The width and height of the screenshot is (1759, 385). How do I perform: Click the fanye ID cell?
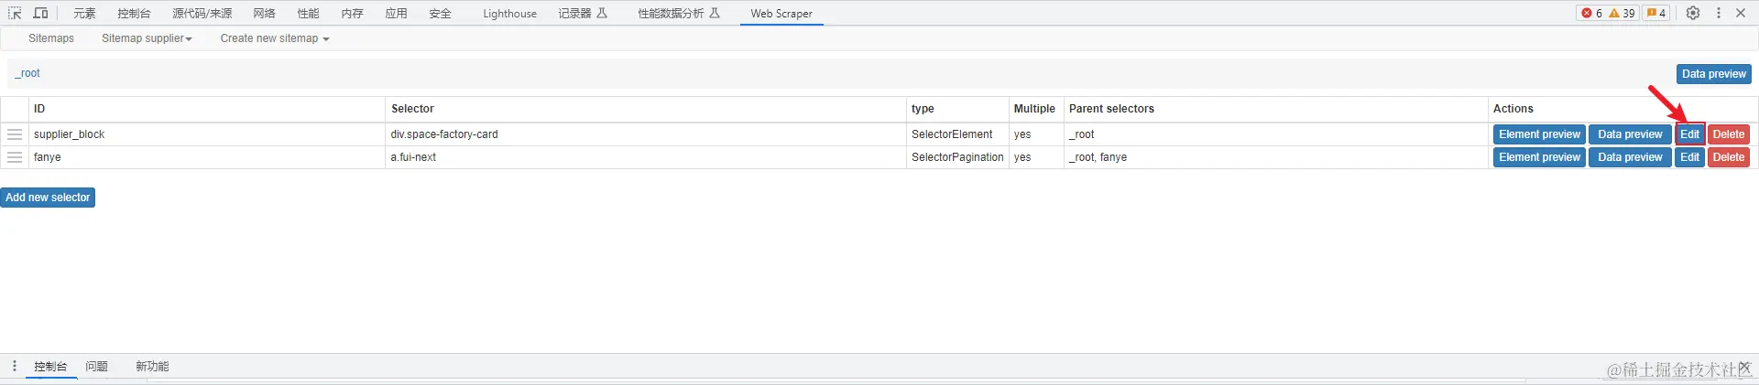[207, 157]
